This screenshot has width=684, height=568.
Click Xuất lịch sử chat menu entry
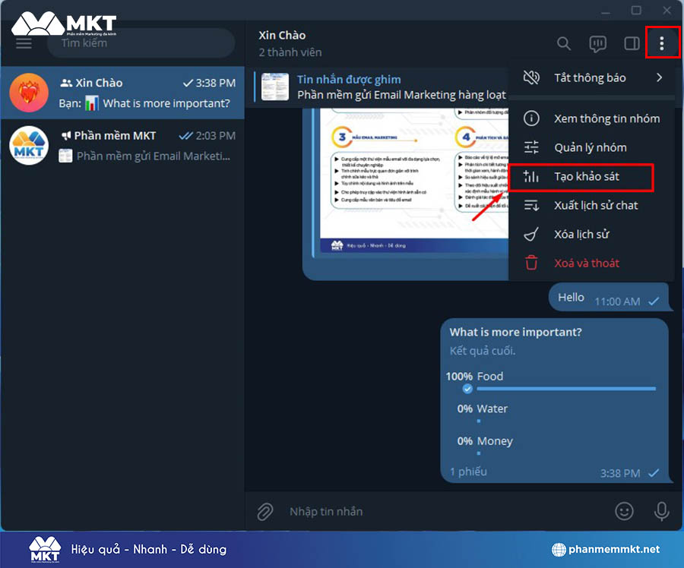(595, 205)
